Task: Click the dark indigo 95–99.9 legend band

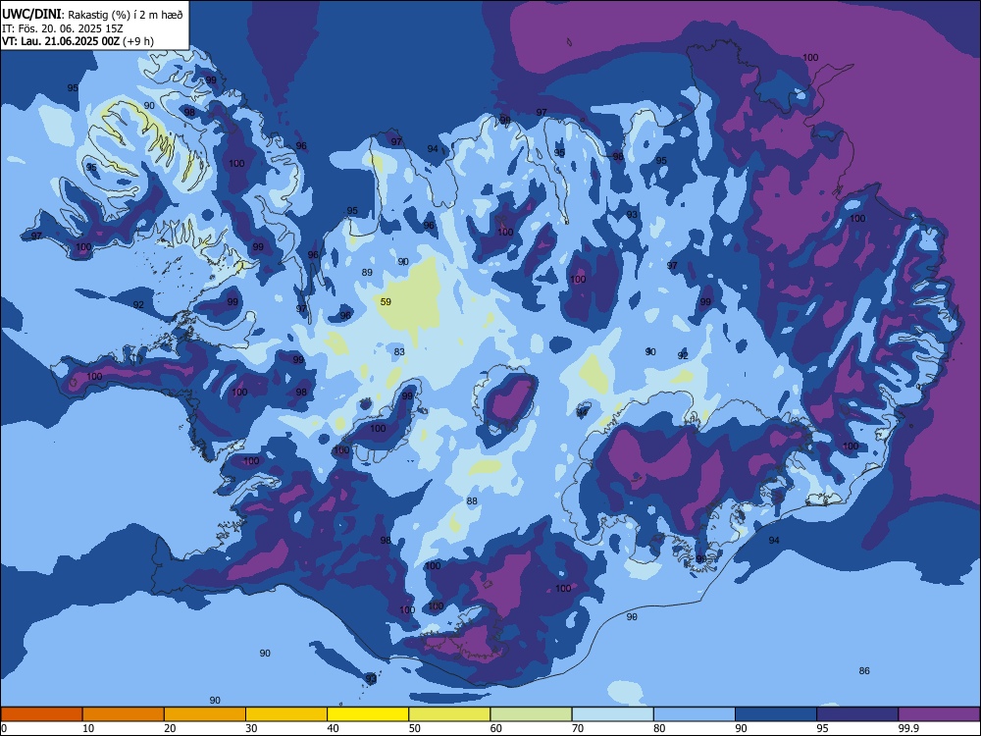Action: (857, 714)
